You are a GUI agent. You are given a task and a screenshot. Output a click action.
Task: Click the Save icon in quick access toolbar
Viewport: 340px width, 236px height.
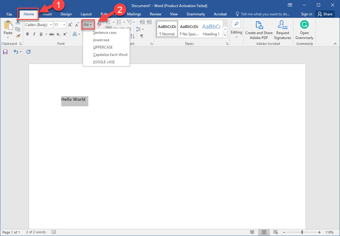tap(5, 52)
